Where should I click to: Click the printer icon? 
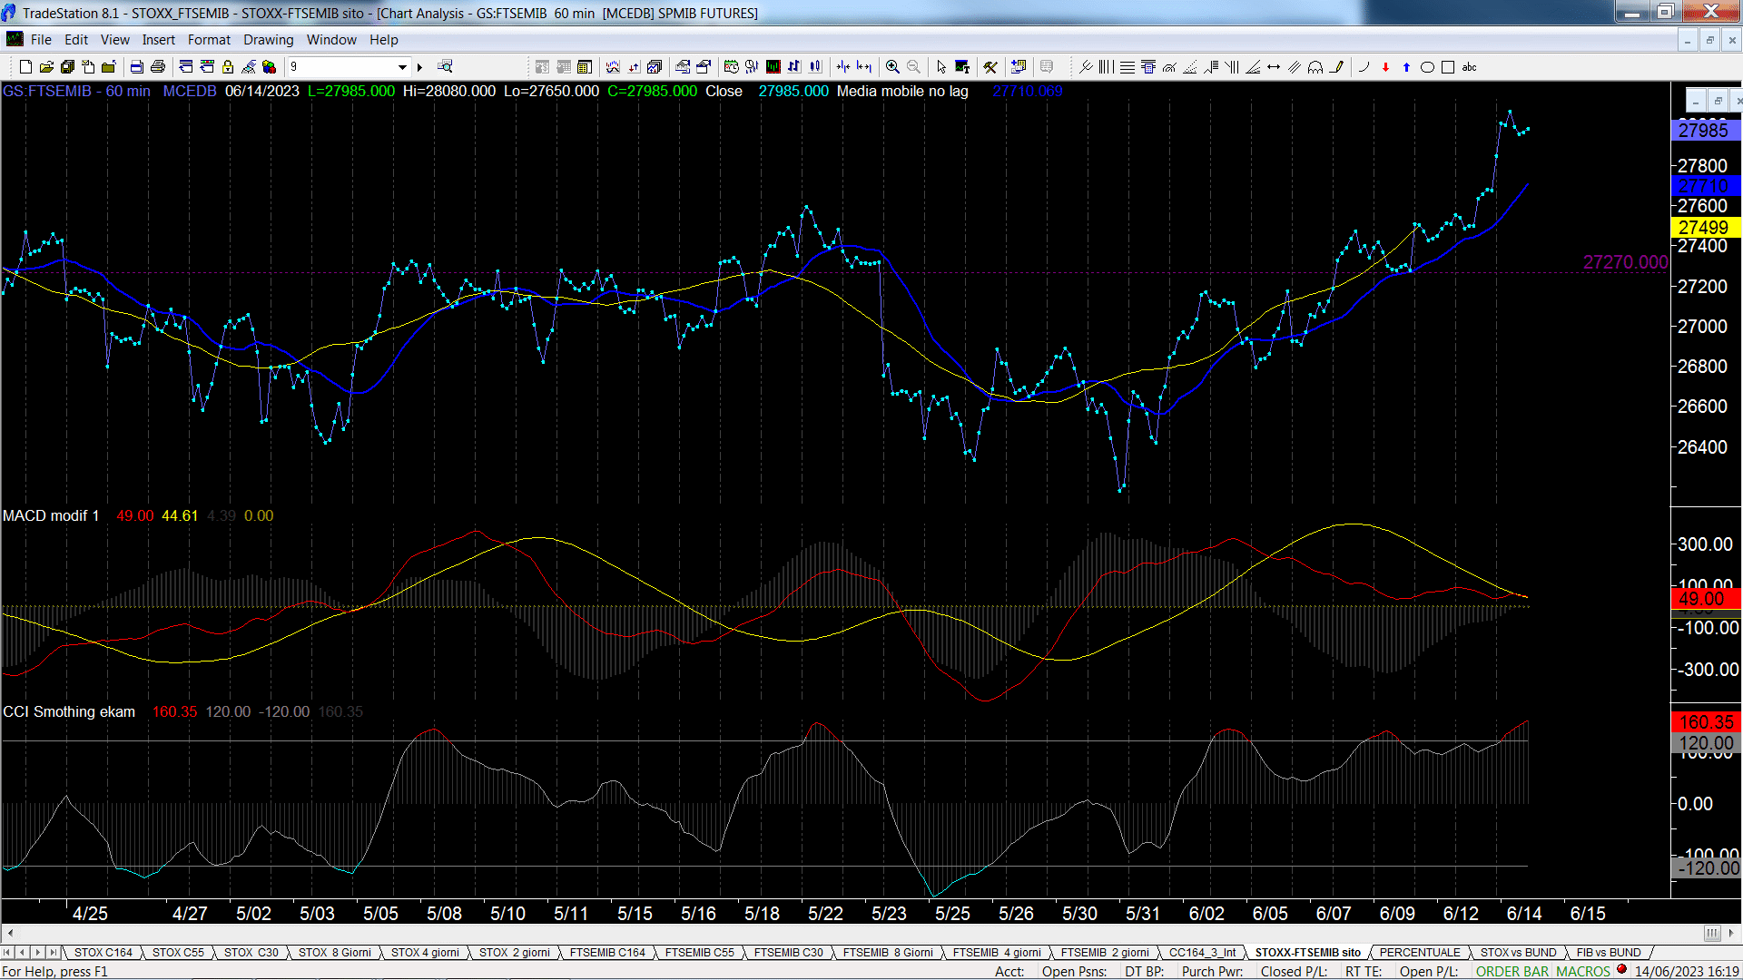(x=157, y=66)
